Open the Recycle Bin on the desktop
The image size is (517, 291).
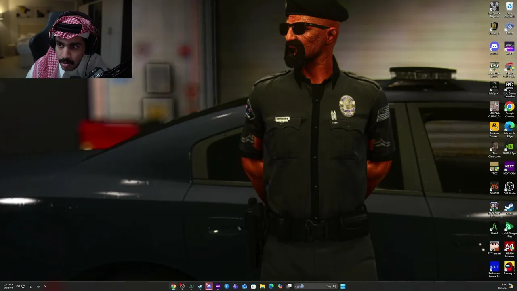(509, 10)
